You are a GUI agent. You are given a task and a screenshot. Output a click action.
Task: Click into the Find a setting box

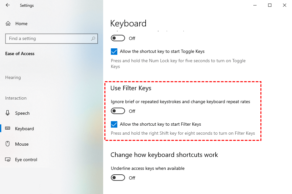[x=48, y=39]
